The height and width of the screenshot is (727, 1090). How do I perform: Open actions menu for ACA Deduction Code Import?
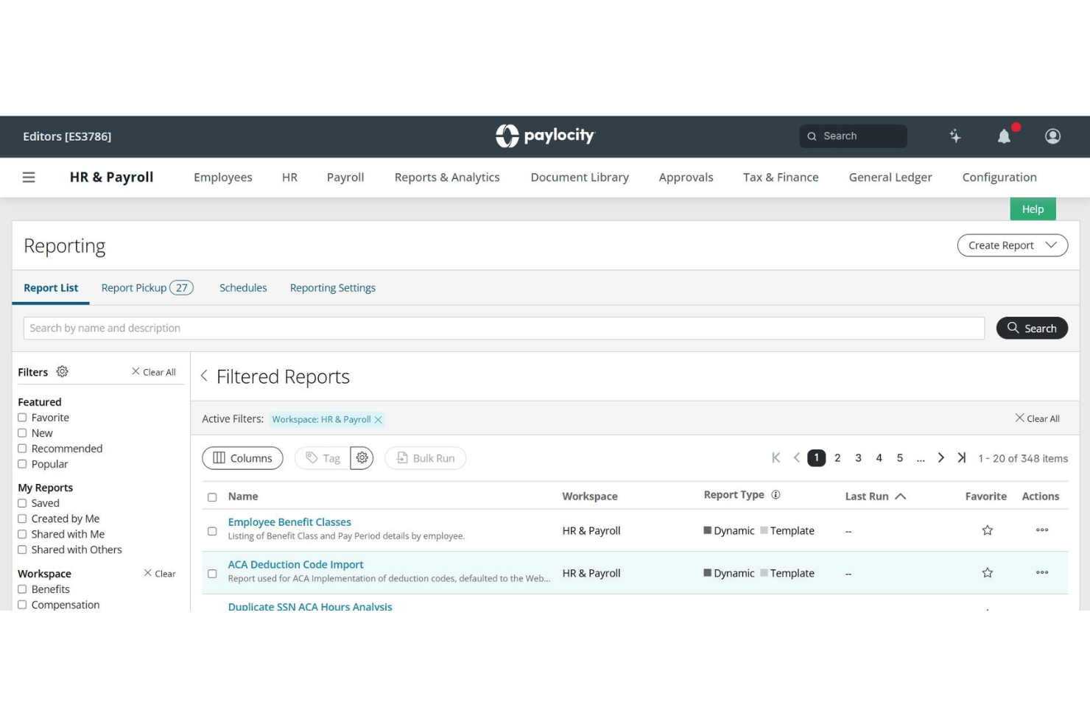(x=1041, y=573)
